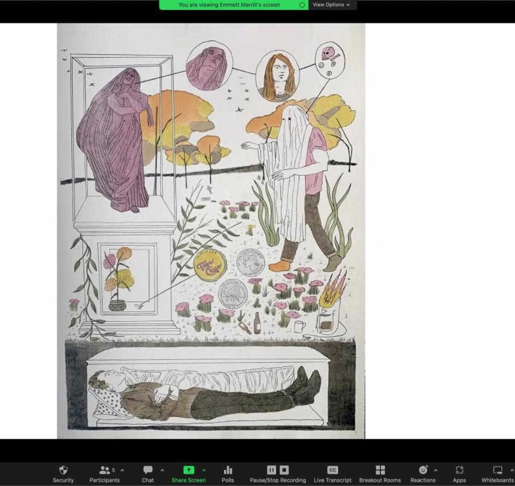
Task: Click the circle indicator in green banner
Action: click(302, 5)
